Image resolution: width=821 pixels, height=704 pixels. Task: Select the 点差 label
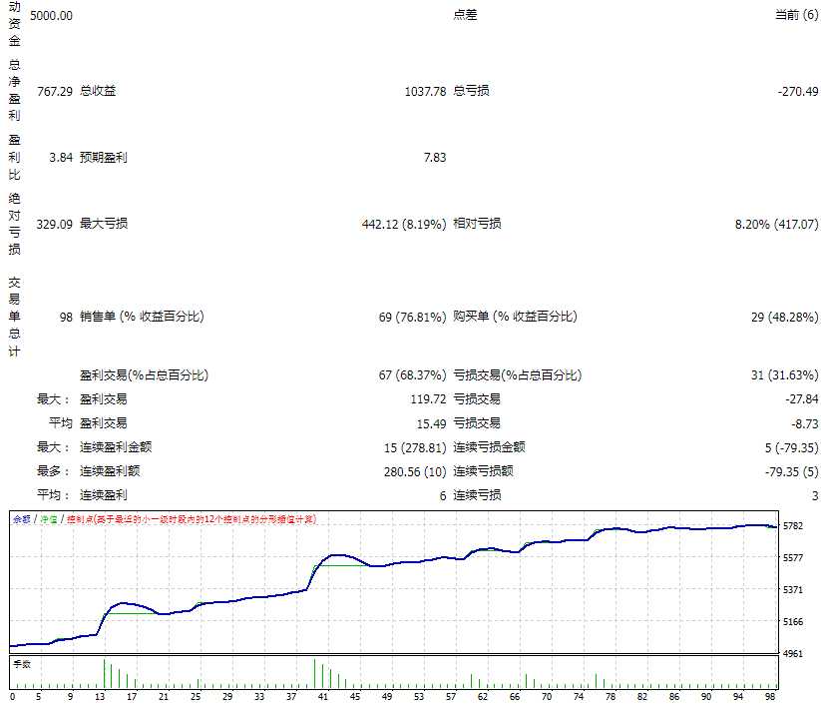coord(465,16)
